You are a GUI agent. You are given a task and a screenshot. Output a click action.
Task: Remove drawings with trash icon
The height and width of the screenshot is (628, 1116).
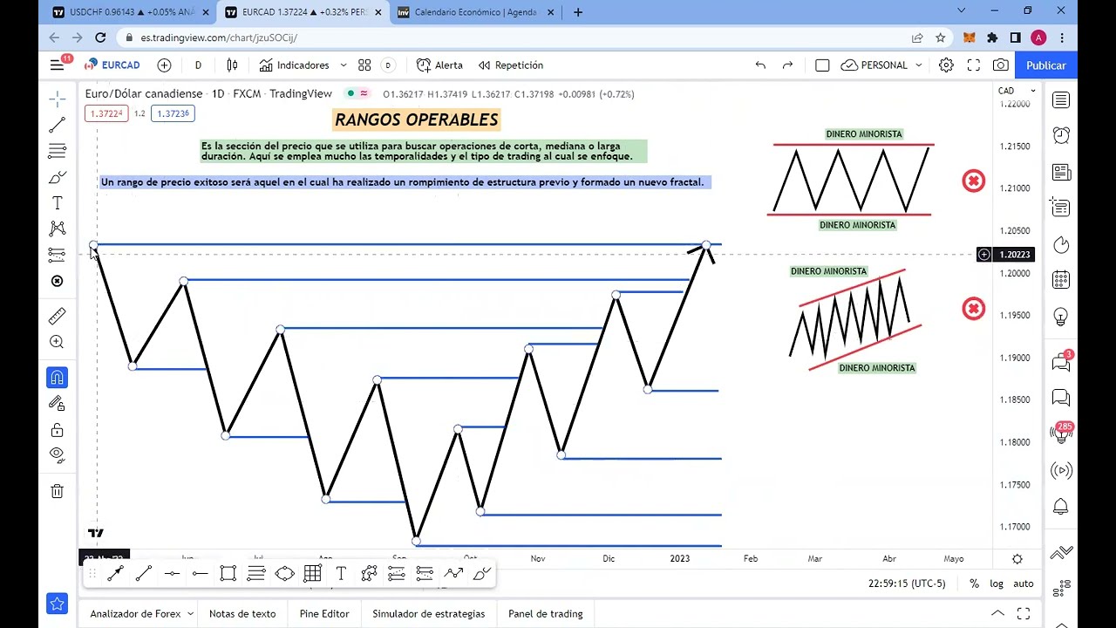[58, 491]
